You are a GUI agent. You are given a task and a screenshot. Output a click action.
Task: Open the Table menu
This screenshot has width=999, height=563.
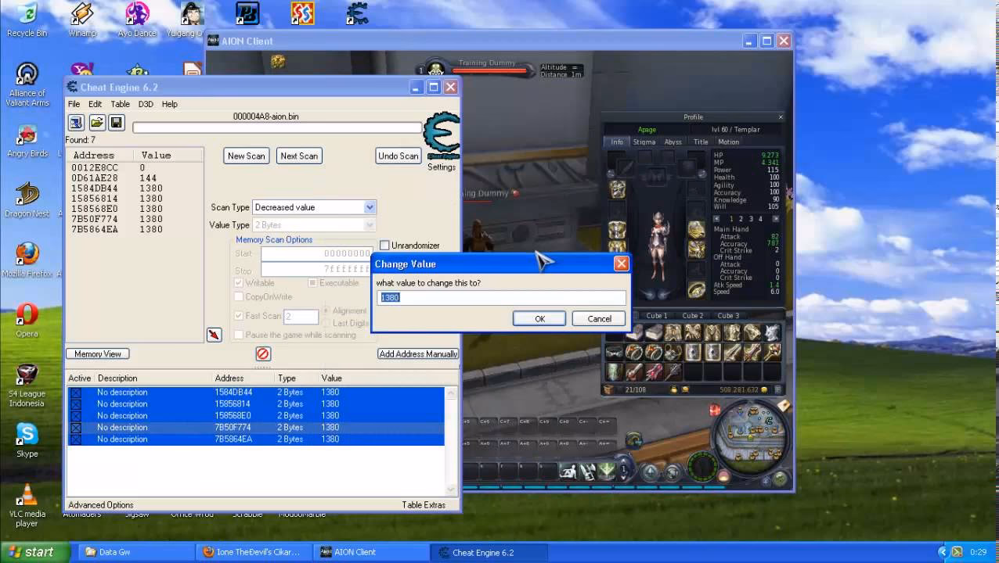pyautogui.click(x=120, y=104)
